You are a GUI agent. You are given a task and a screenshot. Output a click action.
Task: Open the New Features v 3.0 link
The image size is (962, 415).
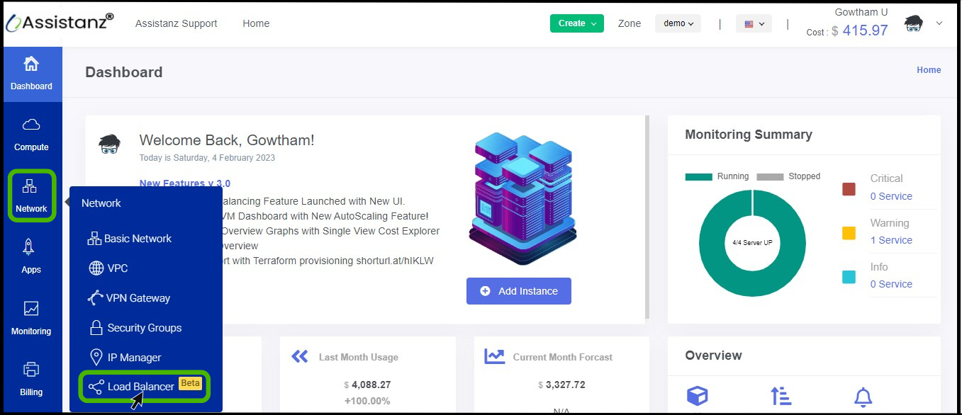[185, 183]
